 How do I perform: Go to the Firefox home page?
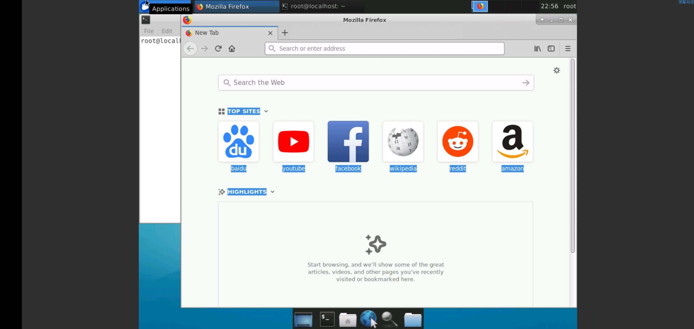232,48
